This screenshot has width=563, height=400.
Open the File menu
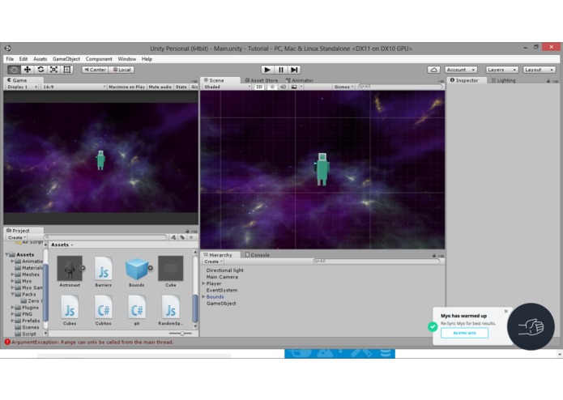[10, 59]
